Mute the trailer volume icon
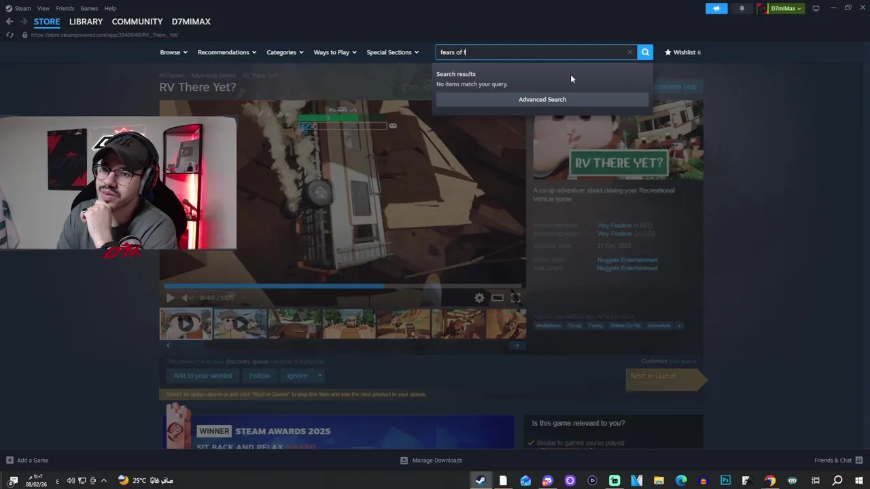The height and width of the screenshot is (489, 870). point(186,297)
